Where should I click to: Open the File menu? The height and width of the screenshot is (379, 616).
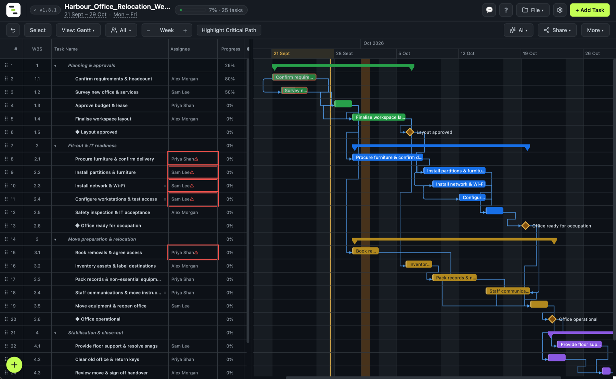532,10
